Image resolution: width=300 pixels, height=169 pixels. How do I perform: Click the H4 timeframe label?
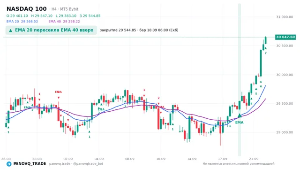[x=54, y=9]
